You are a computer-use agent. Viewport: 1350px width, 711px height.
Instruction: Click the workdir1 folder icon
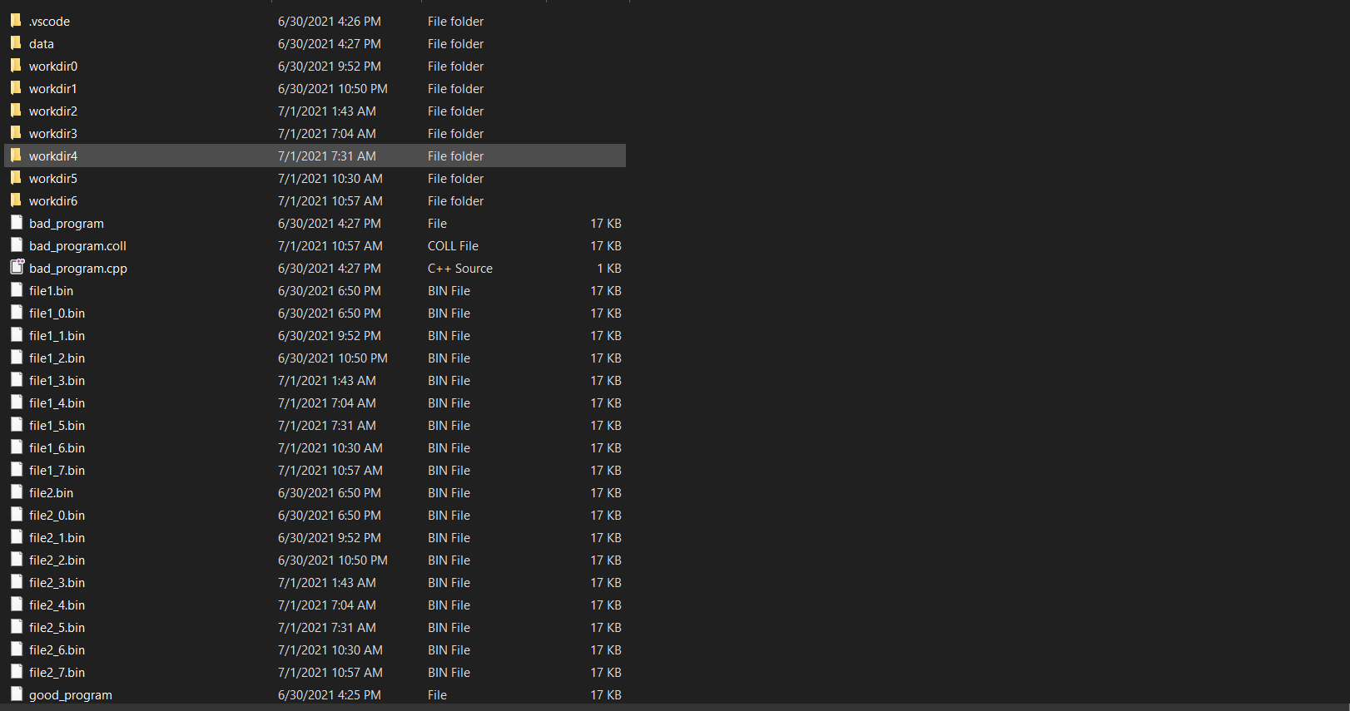pos(16,87)
